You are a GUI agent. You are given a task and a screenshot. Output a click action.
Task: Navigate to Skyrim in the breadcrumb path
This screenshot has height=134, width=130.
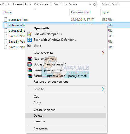click(x=59, y=4)
